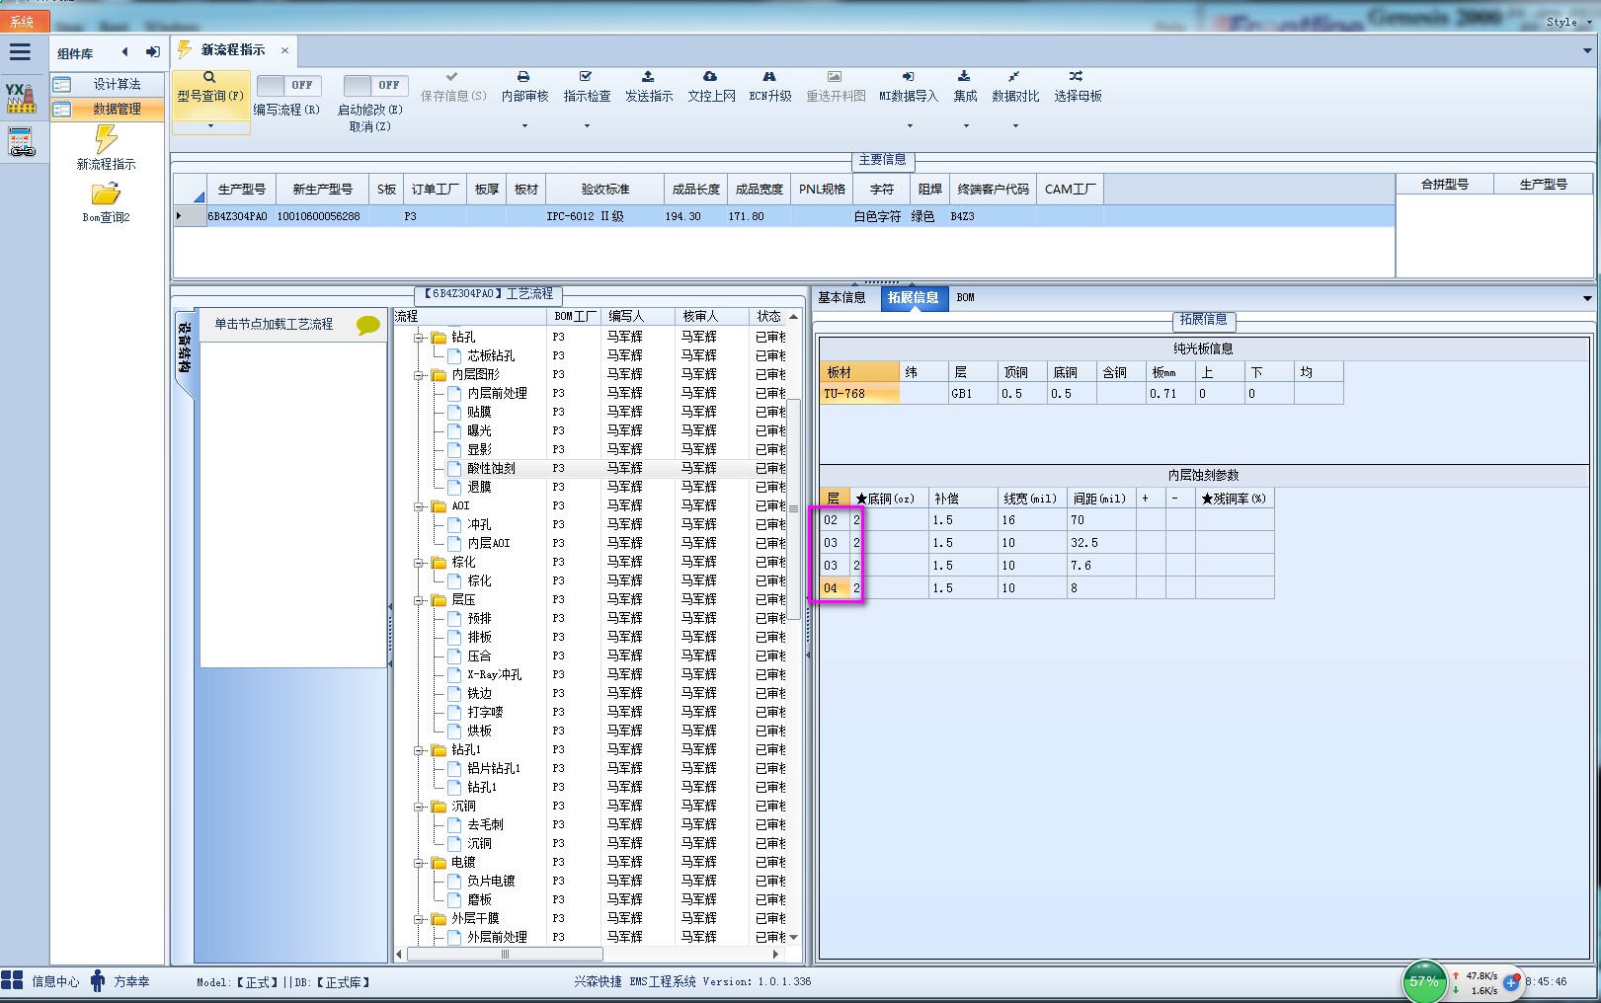
Task: Open the dropdown arrow at right of 拓展信息 tabs
Action: tap(1587, 298)
